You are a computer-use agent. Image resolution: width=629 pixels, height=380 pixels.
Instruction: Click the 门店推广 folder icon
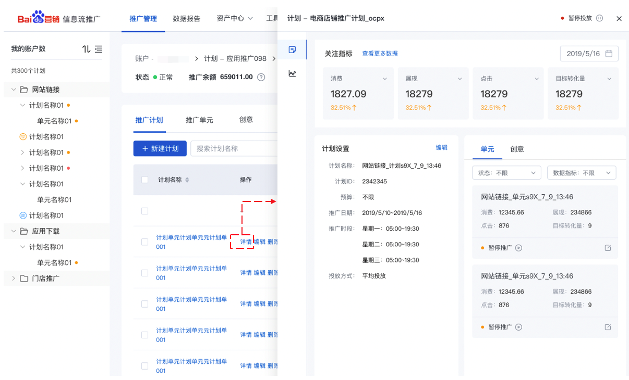coord(24,278)
